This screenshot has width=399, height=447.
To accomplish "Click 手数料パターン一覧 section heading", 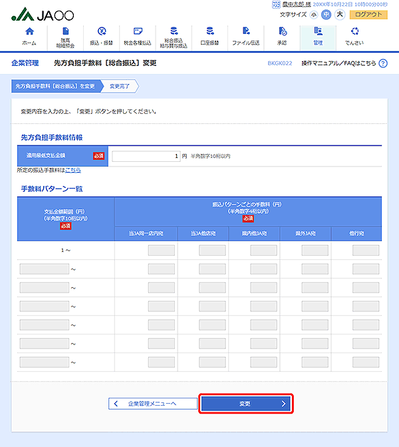I will (x=52, y=189).
